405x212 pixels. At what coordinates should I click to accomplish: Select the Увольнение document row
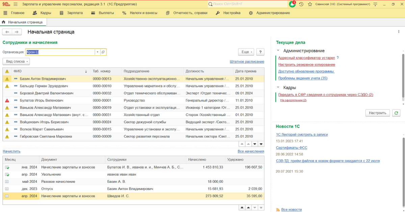(134, 174)
